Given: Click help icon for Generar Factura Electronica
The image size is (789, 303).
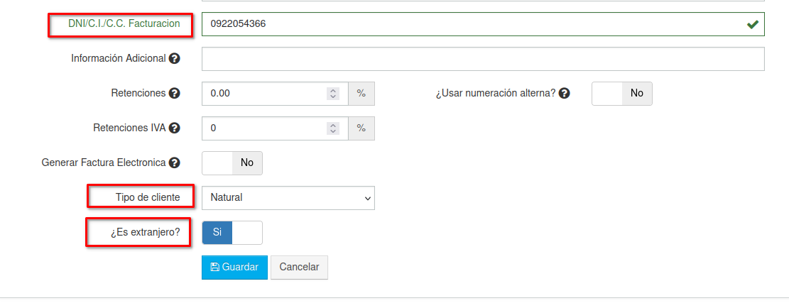Looking at the screenshot, I should click(174, 163).
